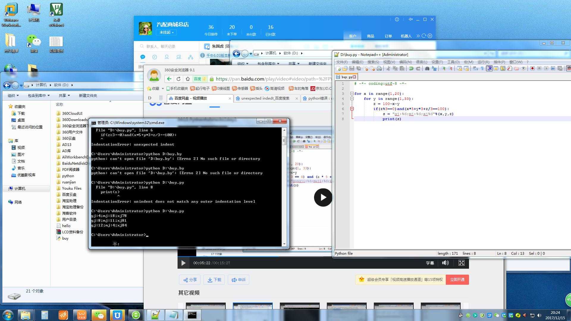Click 新建文件夹 in front Explorer toolbar
Image resolution: width=571 pixels, height=321 pixels.
[88, 95]
